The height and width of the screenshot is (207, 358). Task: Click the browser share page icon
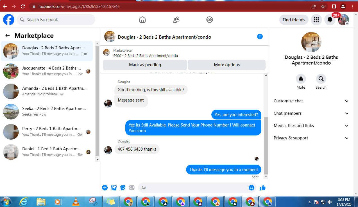point(314,6)
